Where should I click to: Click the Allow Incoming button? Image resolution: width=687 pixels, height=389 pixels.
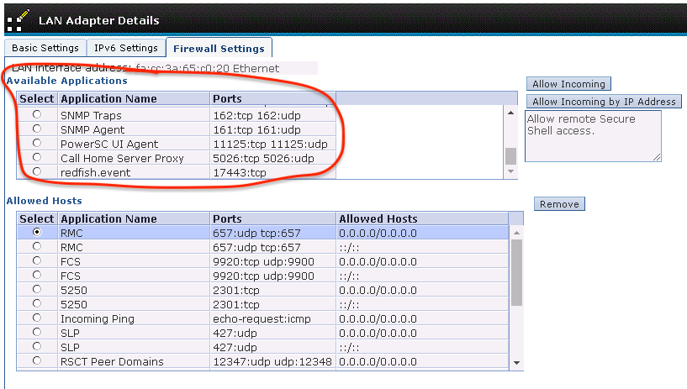tap(568, 84)
